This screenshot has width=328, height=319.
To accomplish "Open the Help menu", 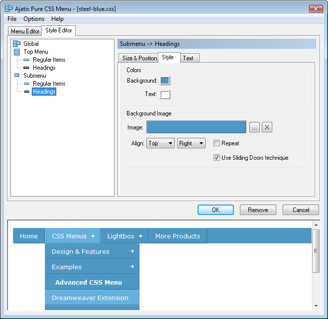I will (x=57, y=19).
